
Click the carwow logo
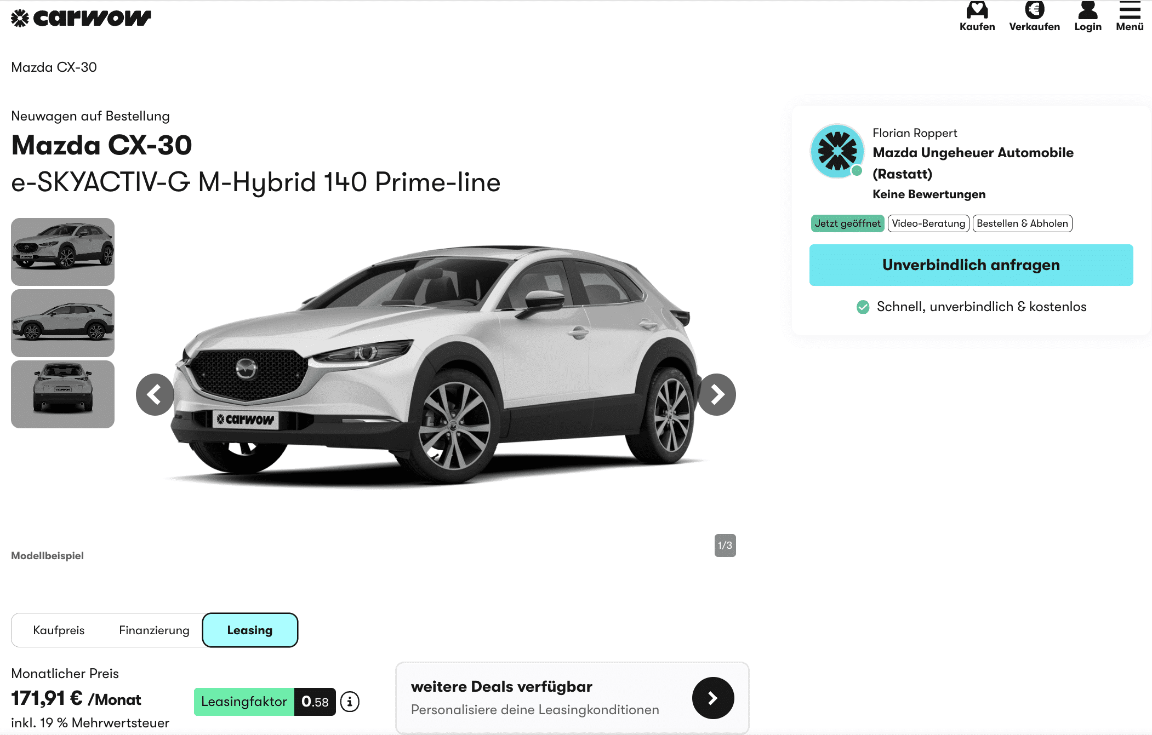tap(81, 18)
